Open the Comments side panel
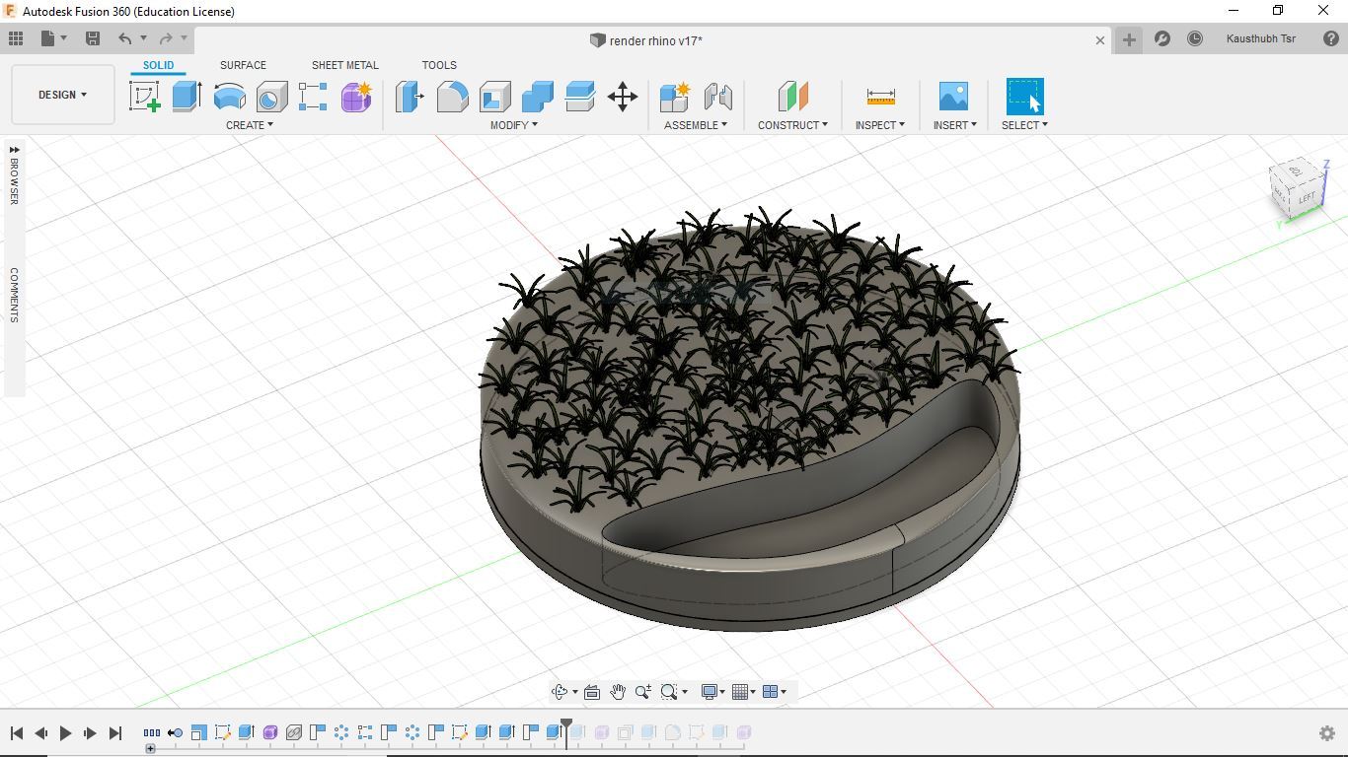This screenshot has height=757, width=1348. 14,294
